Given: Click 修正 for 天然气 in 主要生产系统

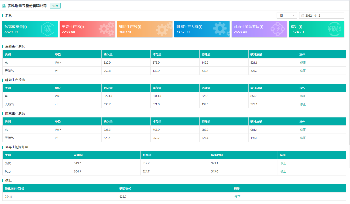Looking at the screenshot, I should point(303,71).
